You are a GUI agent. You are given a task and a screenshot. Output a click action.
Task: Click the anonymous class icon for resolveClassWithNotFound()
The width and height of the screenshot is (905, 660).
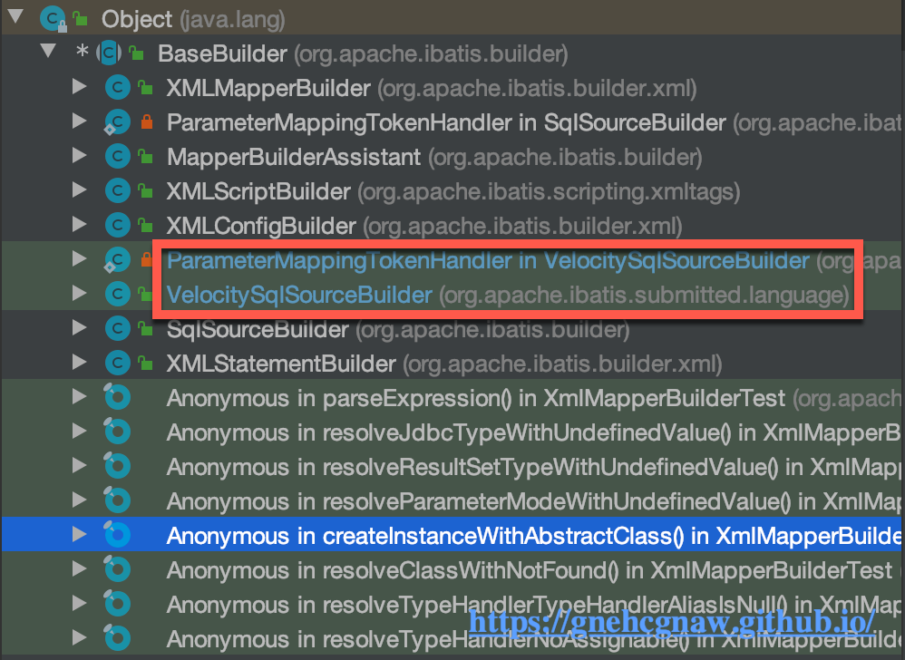point(117,570)
